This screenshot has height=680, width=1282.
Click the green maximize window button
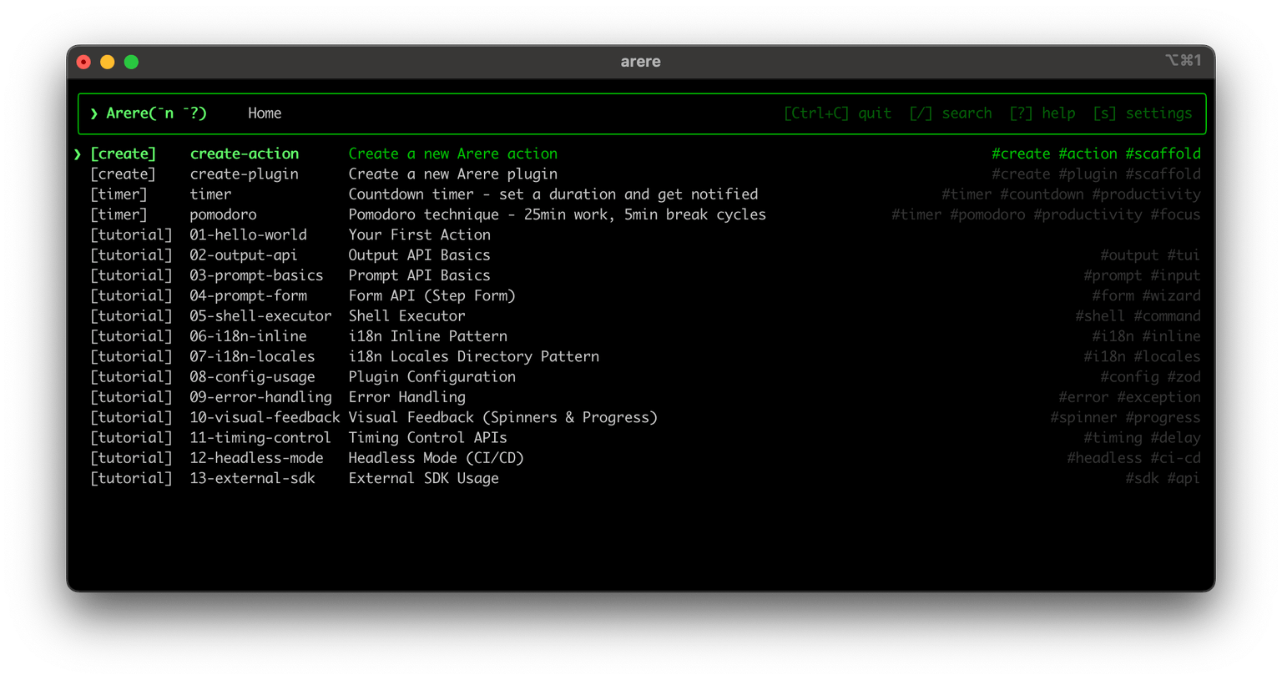(x=131, y=62)
